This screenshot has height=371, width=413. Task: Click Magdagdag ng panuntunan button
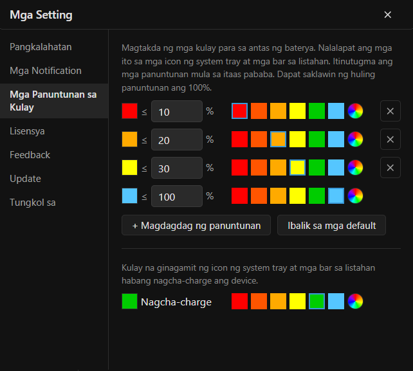click(x=196, y=226)
